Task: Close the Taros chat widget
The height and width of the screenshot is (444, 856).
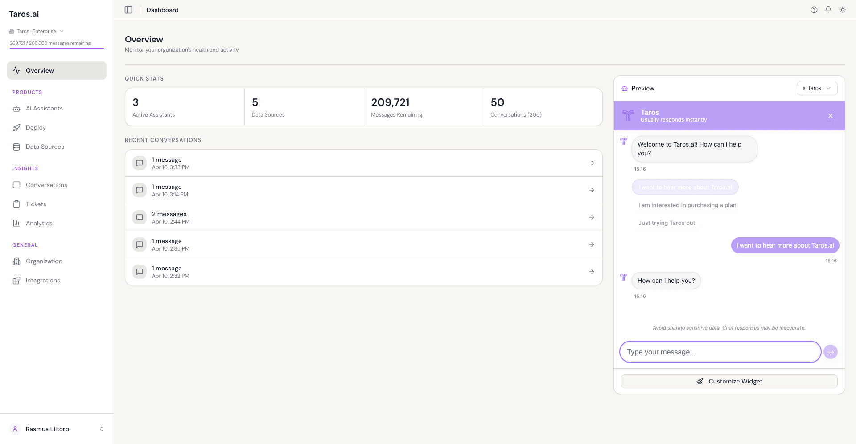Action: coord(831,116)
